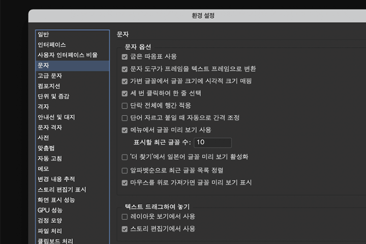Check 알파벳순으로 최근 글꼴 목록 정렬
The image size is (366, 244).
coord(125,171)
